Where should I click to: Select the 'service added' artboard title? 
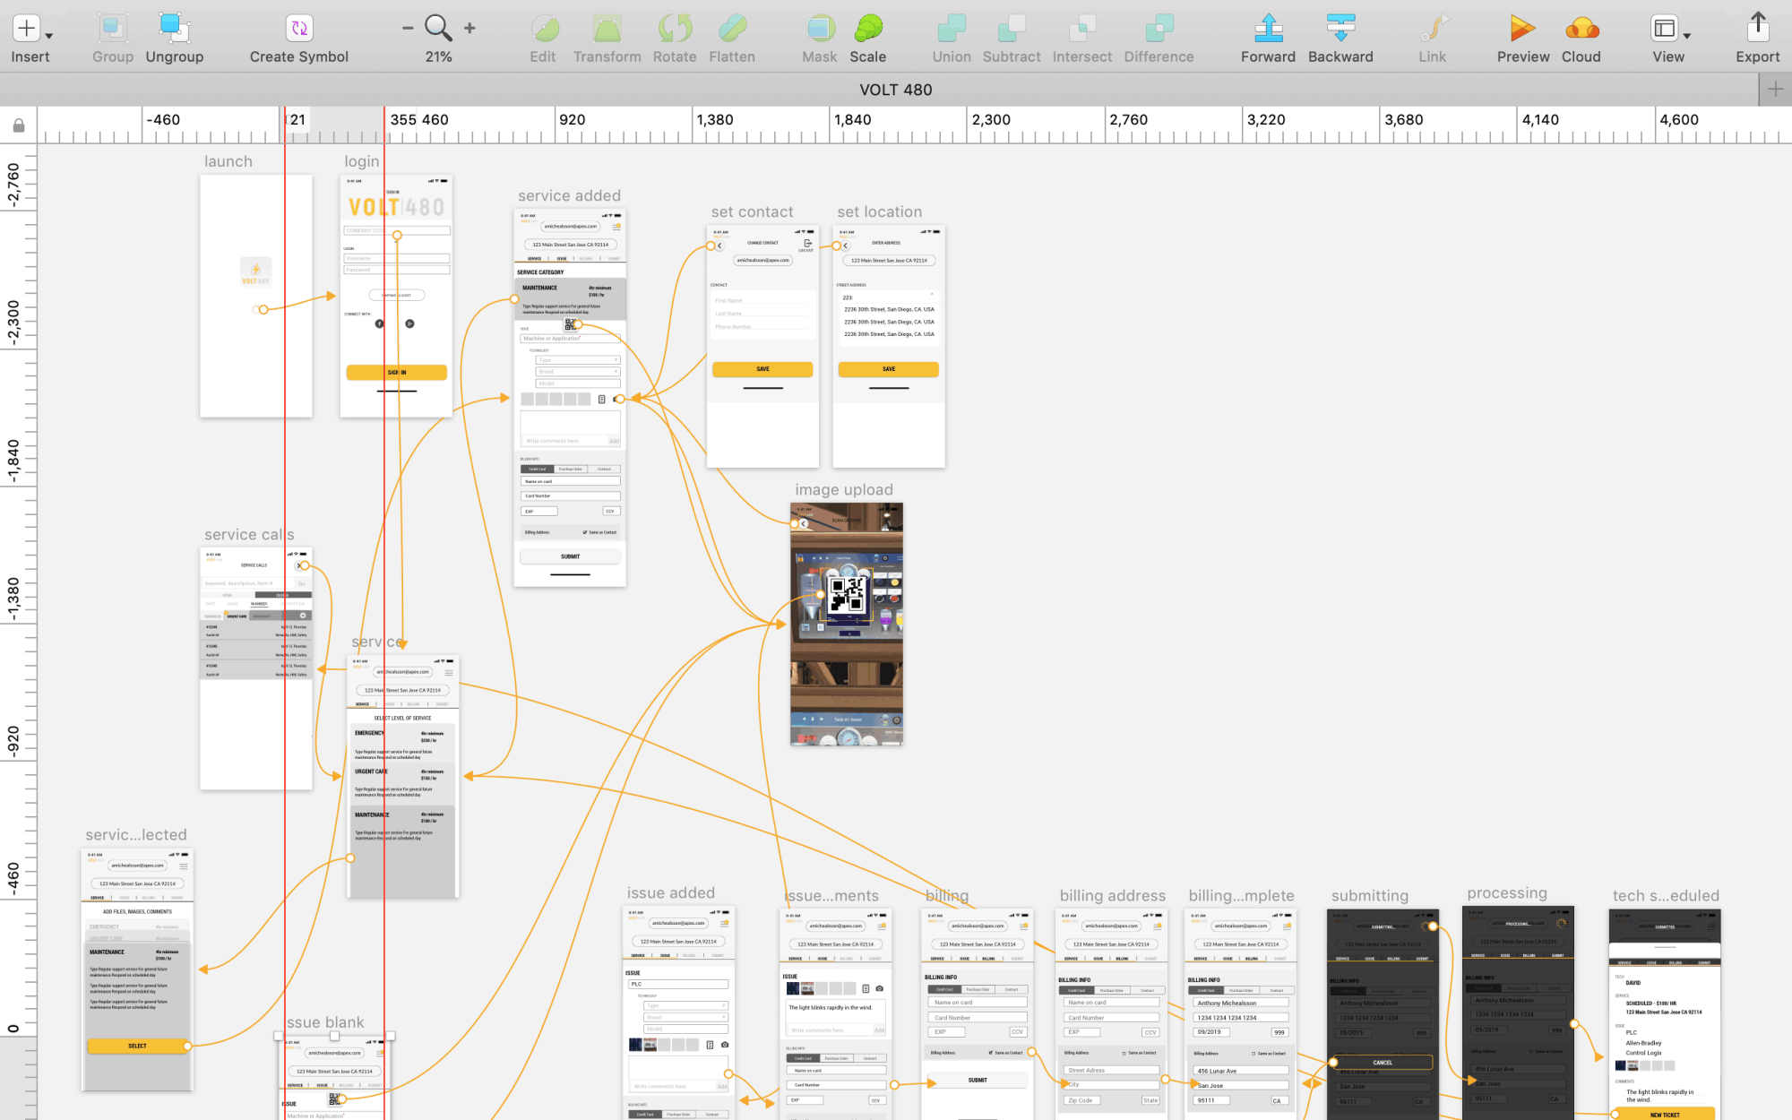569,196
